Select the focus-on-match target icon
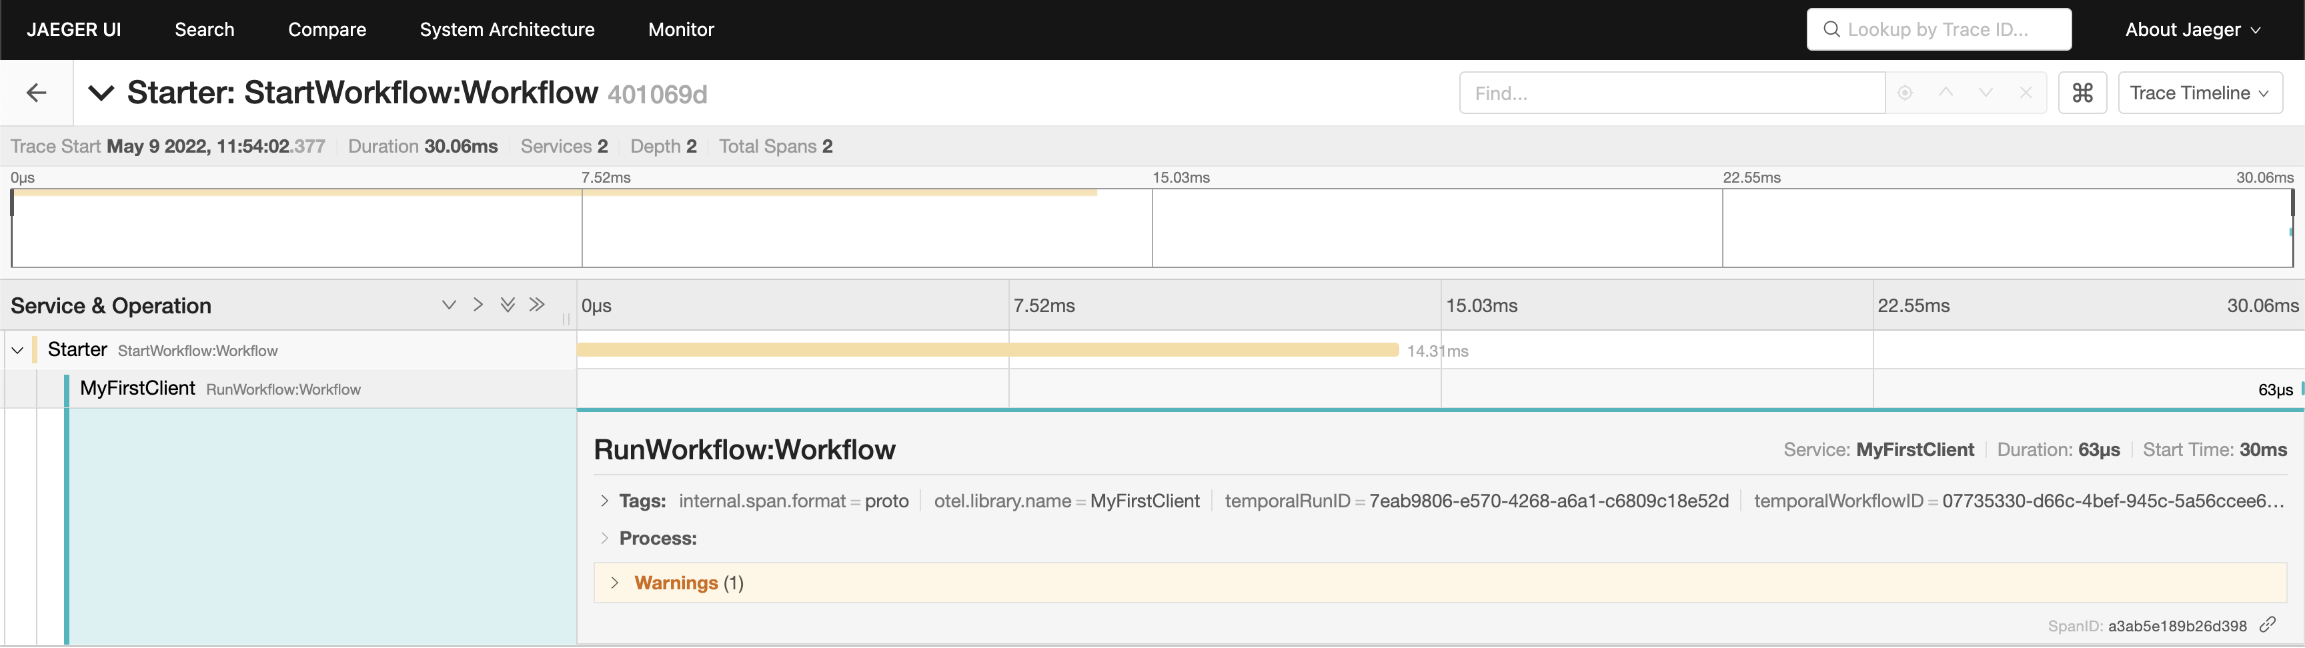Image resolution: width=2305 pixels, height=648 pixels. click(x=1905, y=93)
